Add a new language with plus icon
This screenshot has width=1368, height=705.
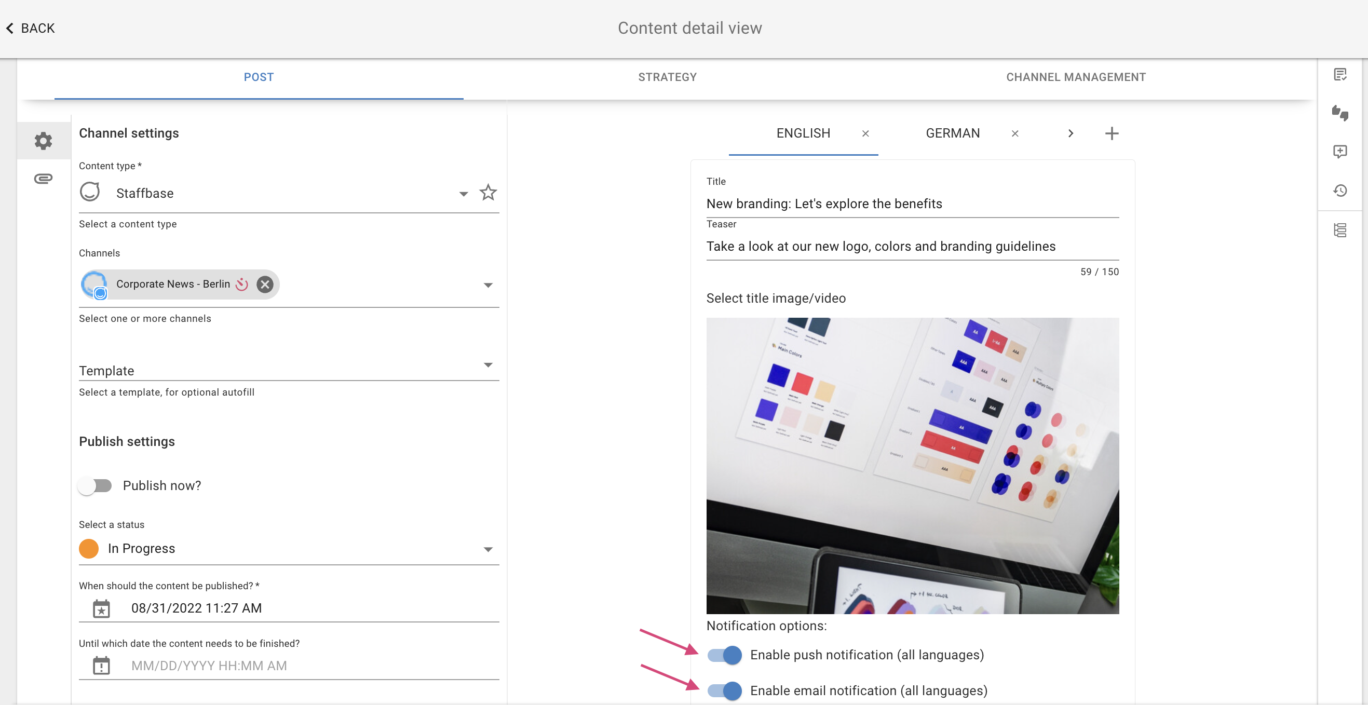point(1112,133)
